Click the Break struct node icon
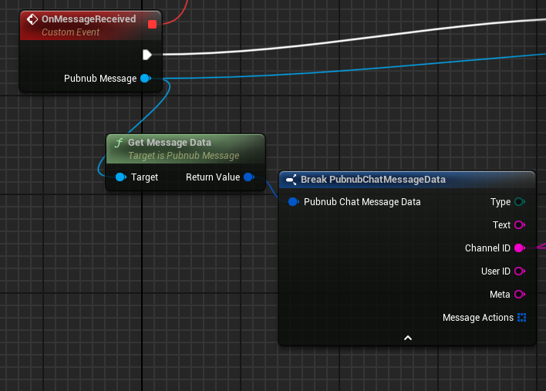Image resolution: width=546 pixels, height=391 pixels. tap(291, 180)
